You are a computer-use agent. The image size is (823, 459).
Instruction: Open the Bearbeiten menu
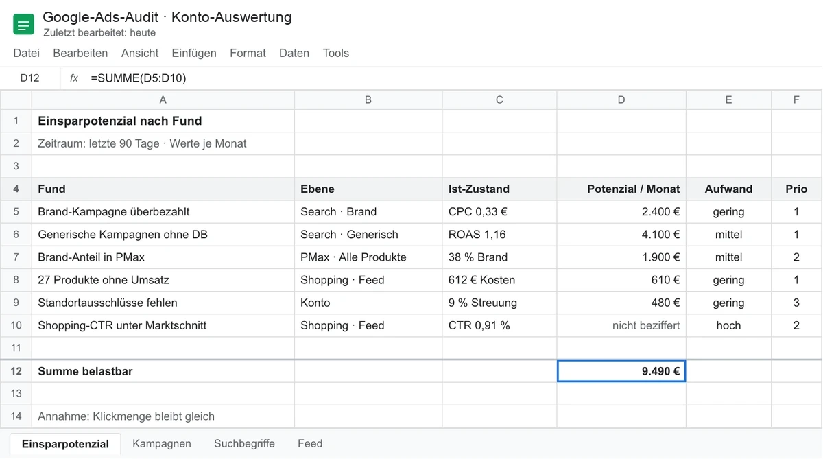coord(80,53)
